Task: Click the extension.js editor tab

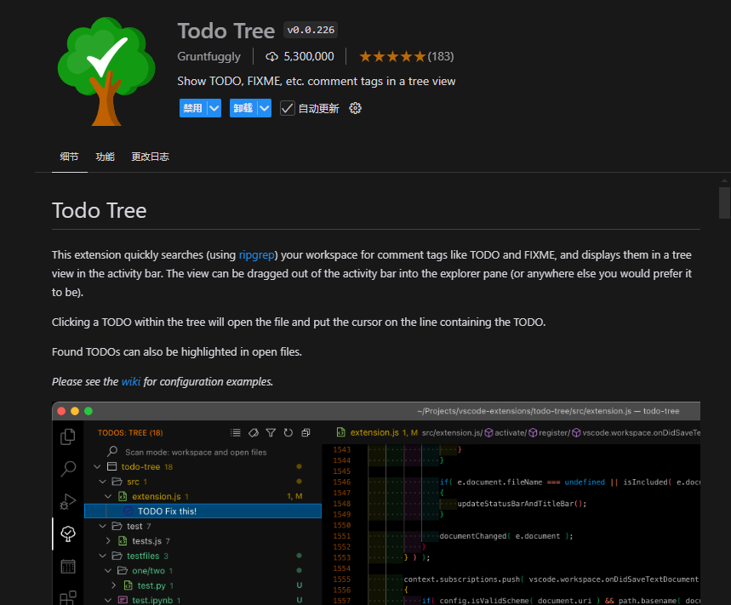Action: (377, 432)
